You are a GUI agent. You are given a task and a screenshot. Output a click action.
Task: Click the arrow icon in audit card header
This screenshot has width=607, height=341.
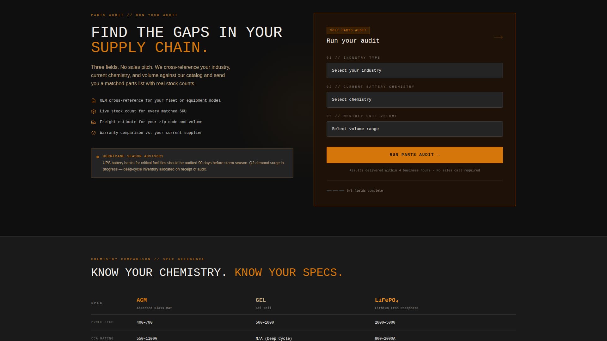click(x=498, y=37)
